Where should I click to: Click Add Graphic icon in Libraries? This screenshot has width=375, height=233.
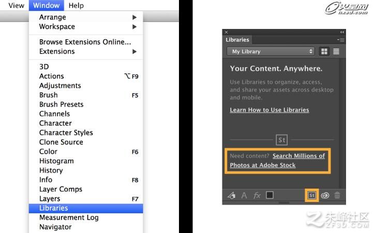pos(231,195)
